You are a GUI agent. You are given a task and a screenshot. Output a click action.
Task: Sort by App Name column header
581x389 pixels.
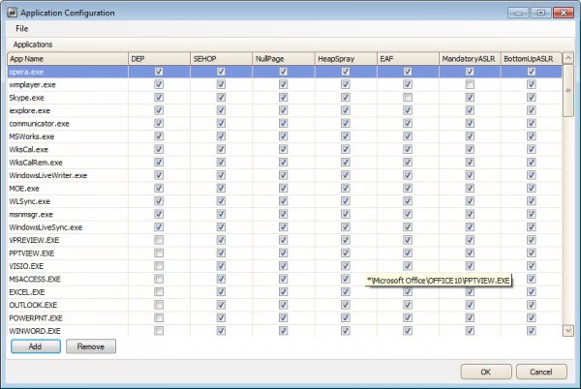tap(68, 58)
